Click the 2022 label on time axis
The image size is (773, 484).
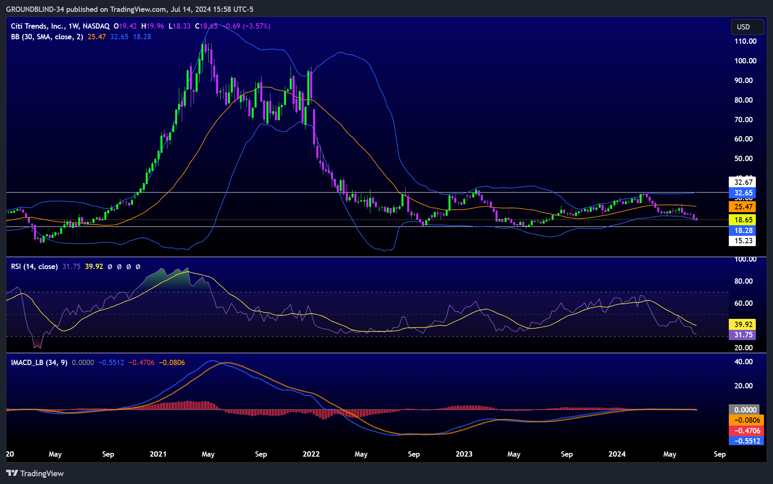point(311,454)
